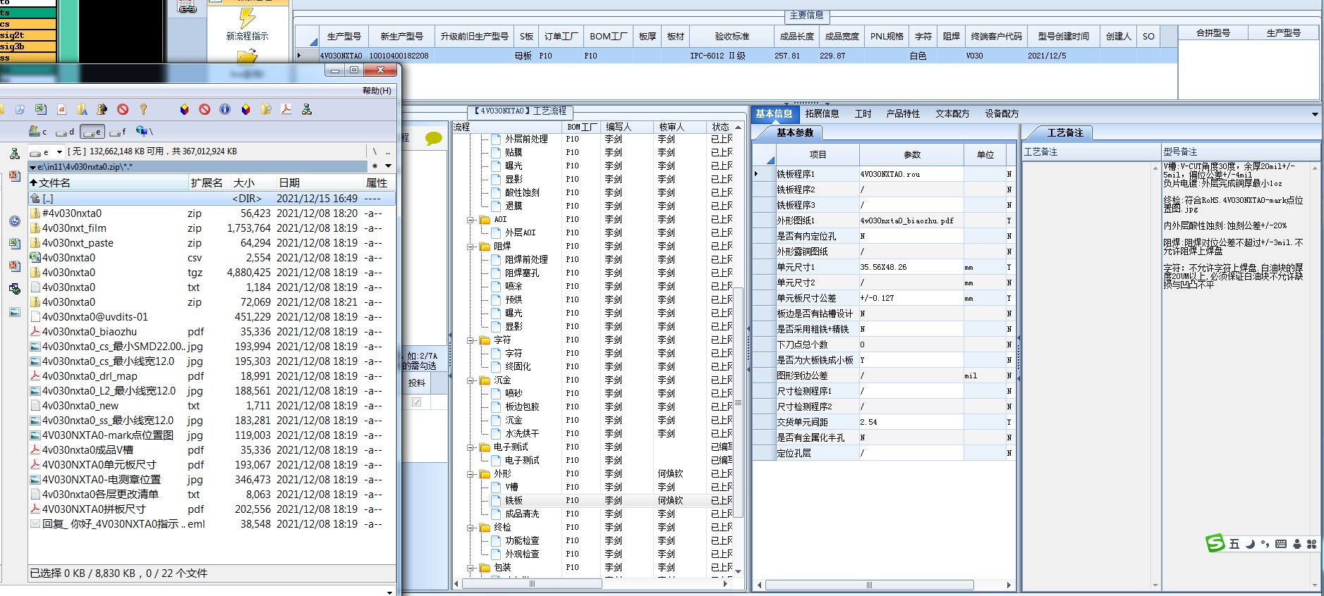Screen dimensions: 1324x596
Task: Click the yellow lightning 新流程指示 icon
Action: click(x=247, y=26)
